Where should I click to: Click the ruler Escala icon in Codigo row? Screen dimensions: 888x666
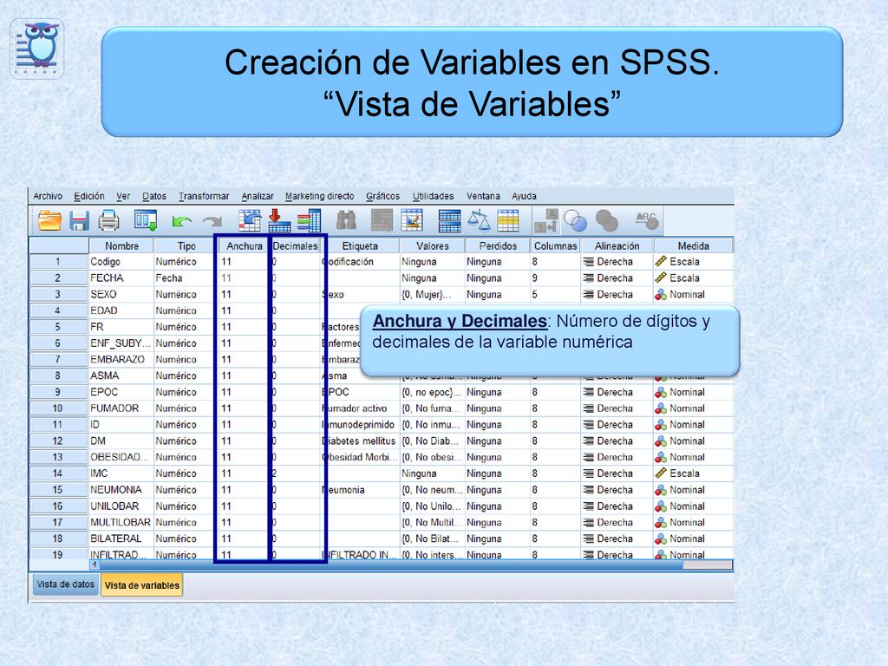pyautogui.click(x=661, y=262)
